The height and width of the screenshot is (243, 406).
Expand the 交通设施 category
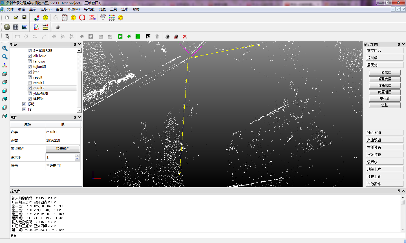coord(385,140)
